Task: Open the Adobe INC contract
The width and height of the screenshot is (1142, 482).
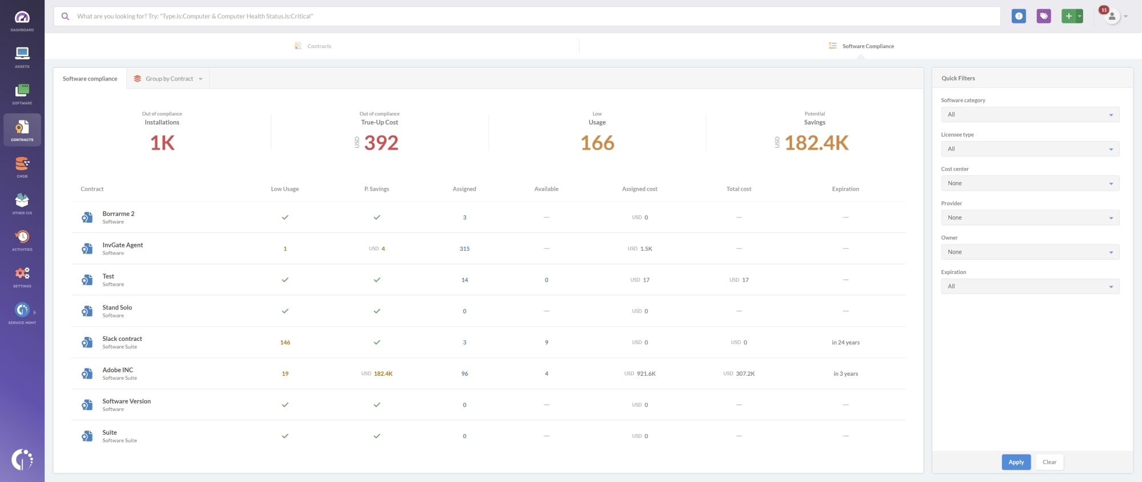Action: (118, 370)
